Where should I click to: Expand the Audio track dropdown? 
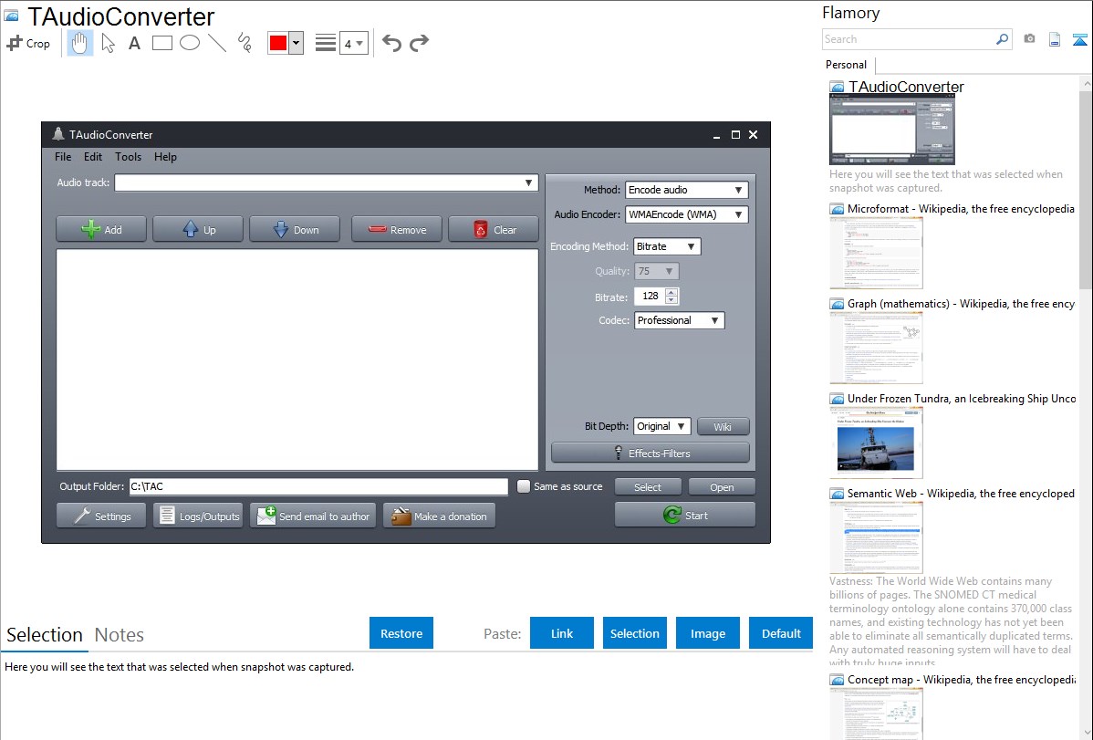click(x=327, y=182)
